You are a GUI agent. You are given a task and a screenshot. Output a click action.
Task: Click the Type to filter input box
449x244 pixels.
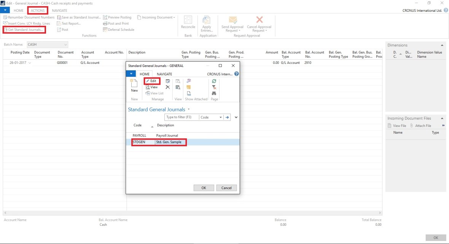point(182,117)
